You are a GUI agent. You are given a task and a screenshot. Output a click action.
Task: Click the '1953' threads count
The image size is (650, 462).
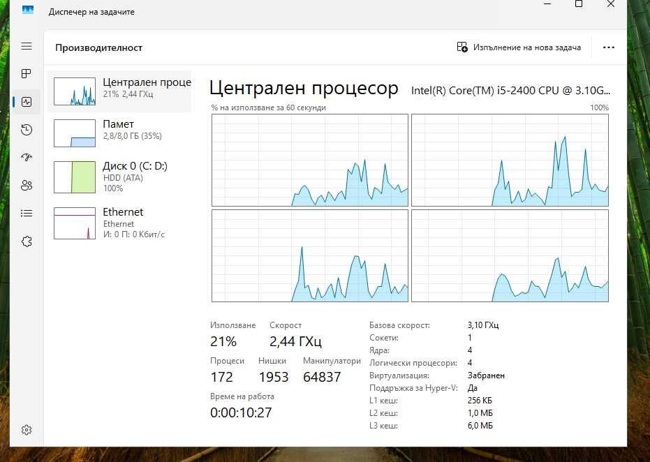pyautogui.click(x=273, y=377)
